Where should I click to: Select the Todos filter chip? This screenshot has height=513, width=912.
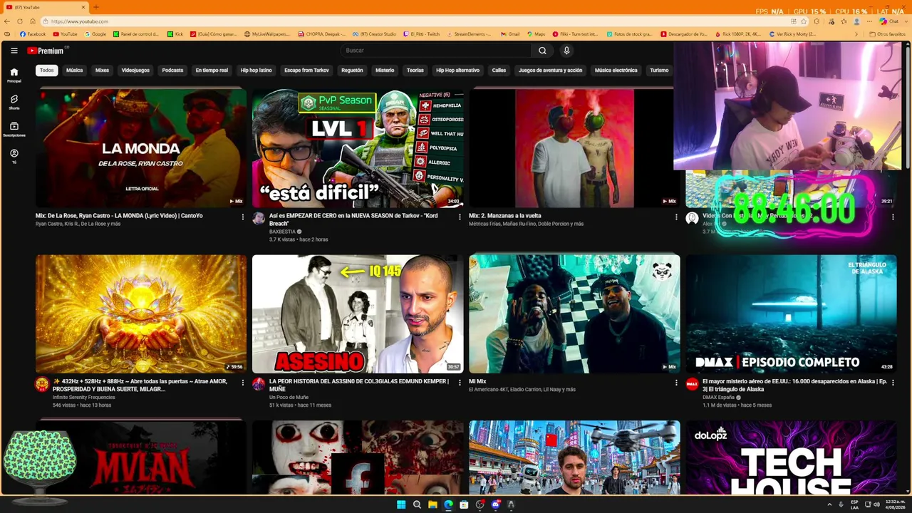click(46, 71)
